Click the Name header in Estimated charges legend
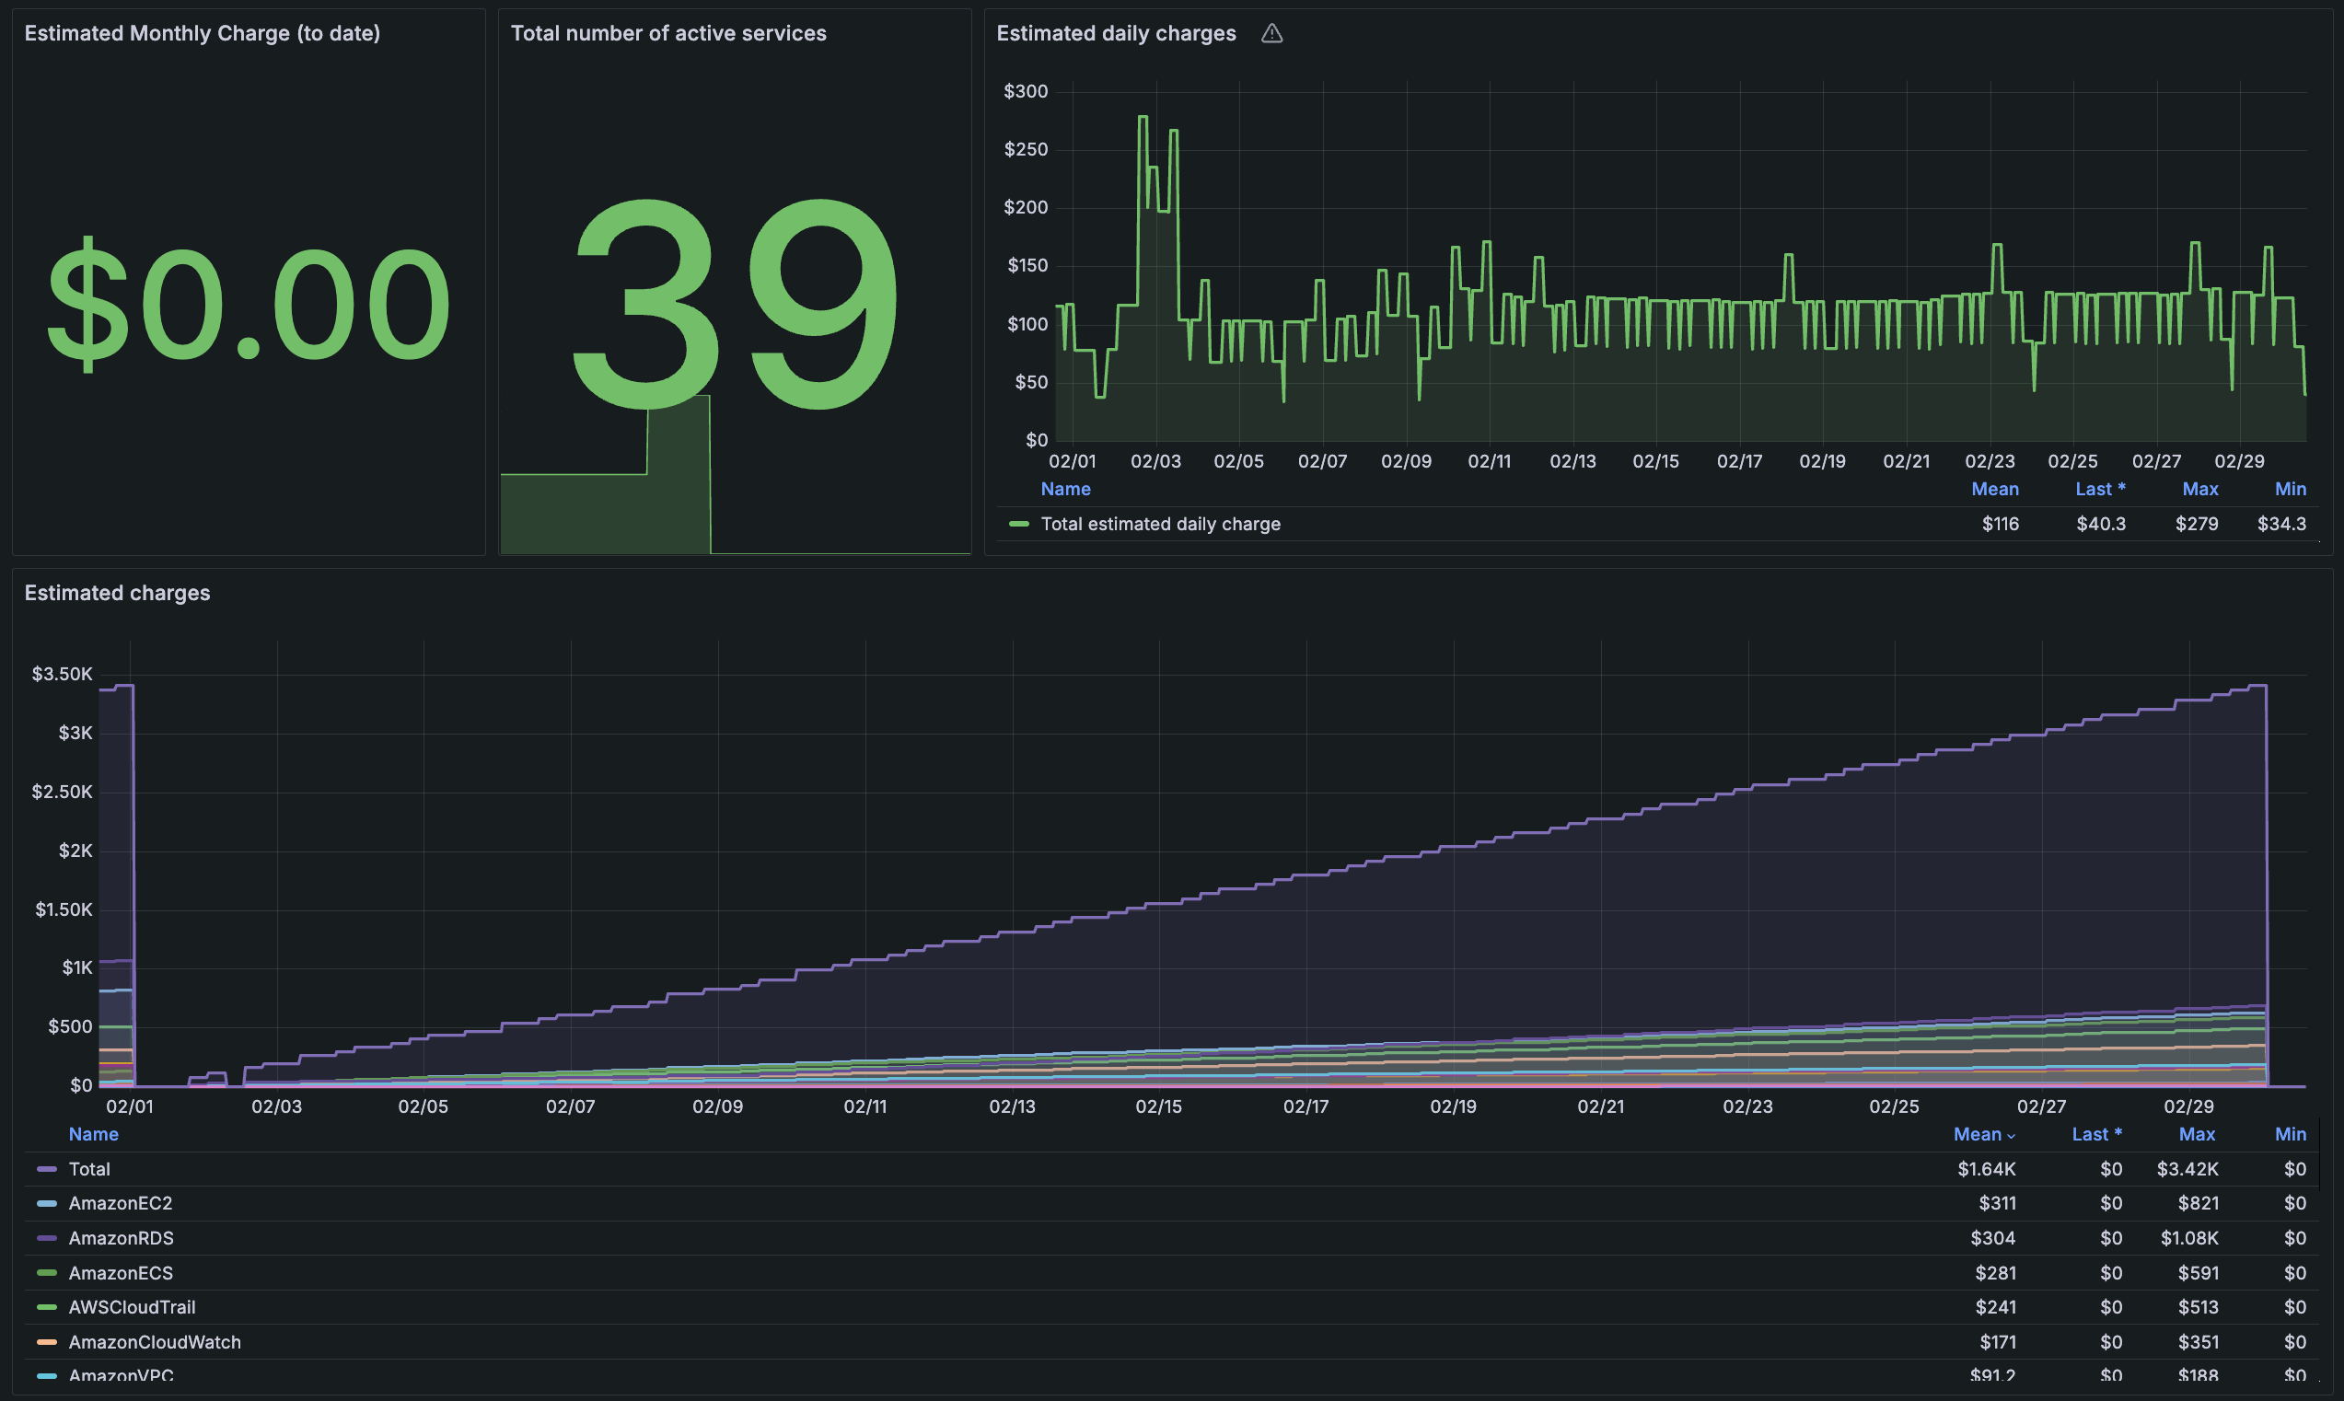 94,1134
